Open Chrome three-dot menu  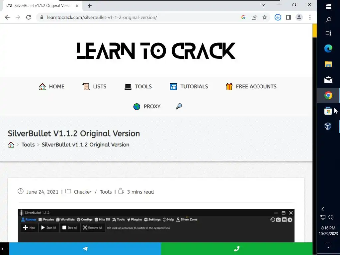coord(310,17)
